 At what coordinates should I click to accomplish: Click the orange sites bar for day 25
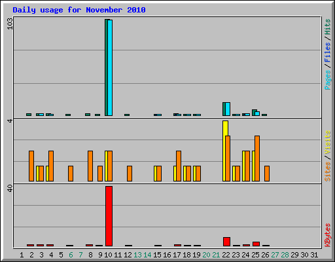click(257, 159)
